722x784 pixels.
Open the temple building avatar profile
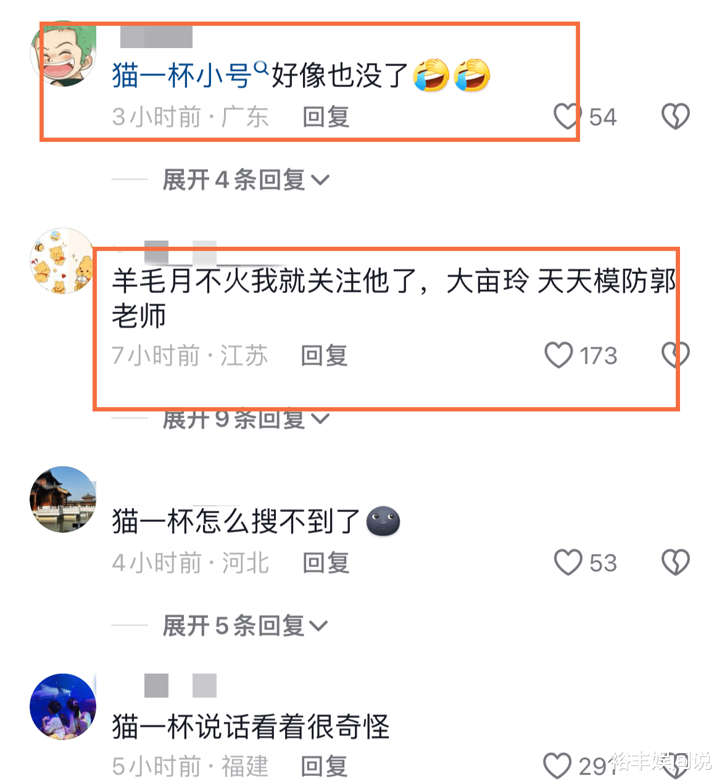(x=63, y=500)
